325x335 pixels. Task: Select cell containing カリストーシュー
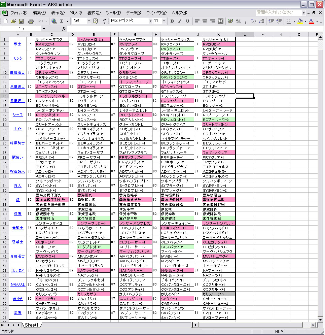point(219,294)
